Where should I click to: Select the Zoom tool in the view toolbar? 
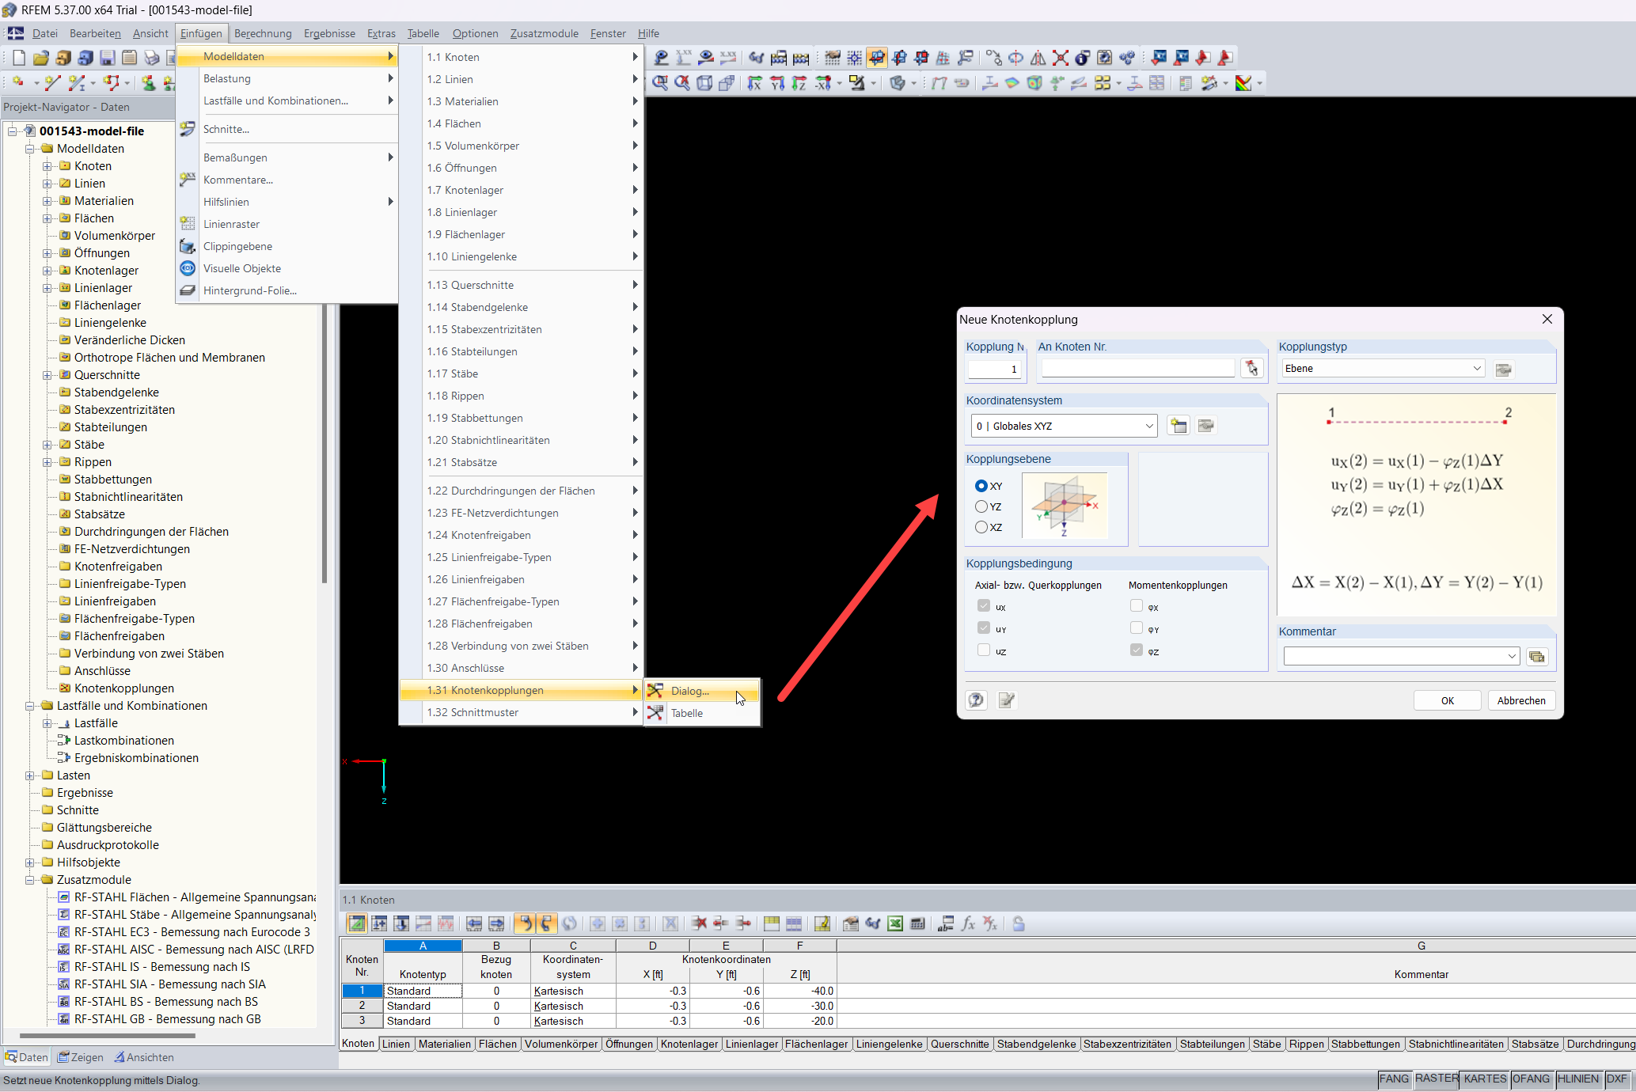point(661,83)
